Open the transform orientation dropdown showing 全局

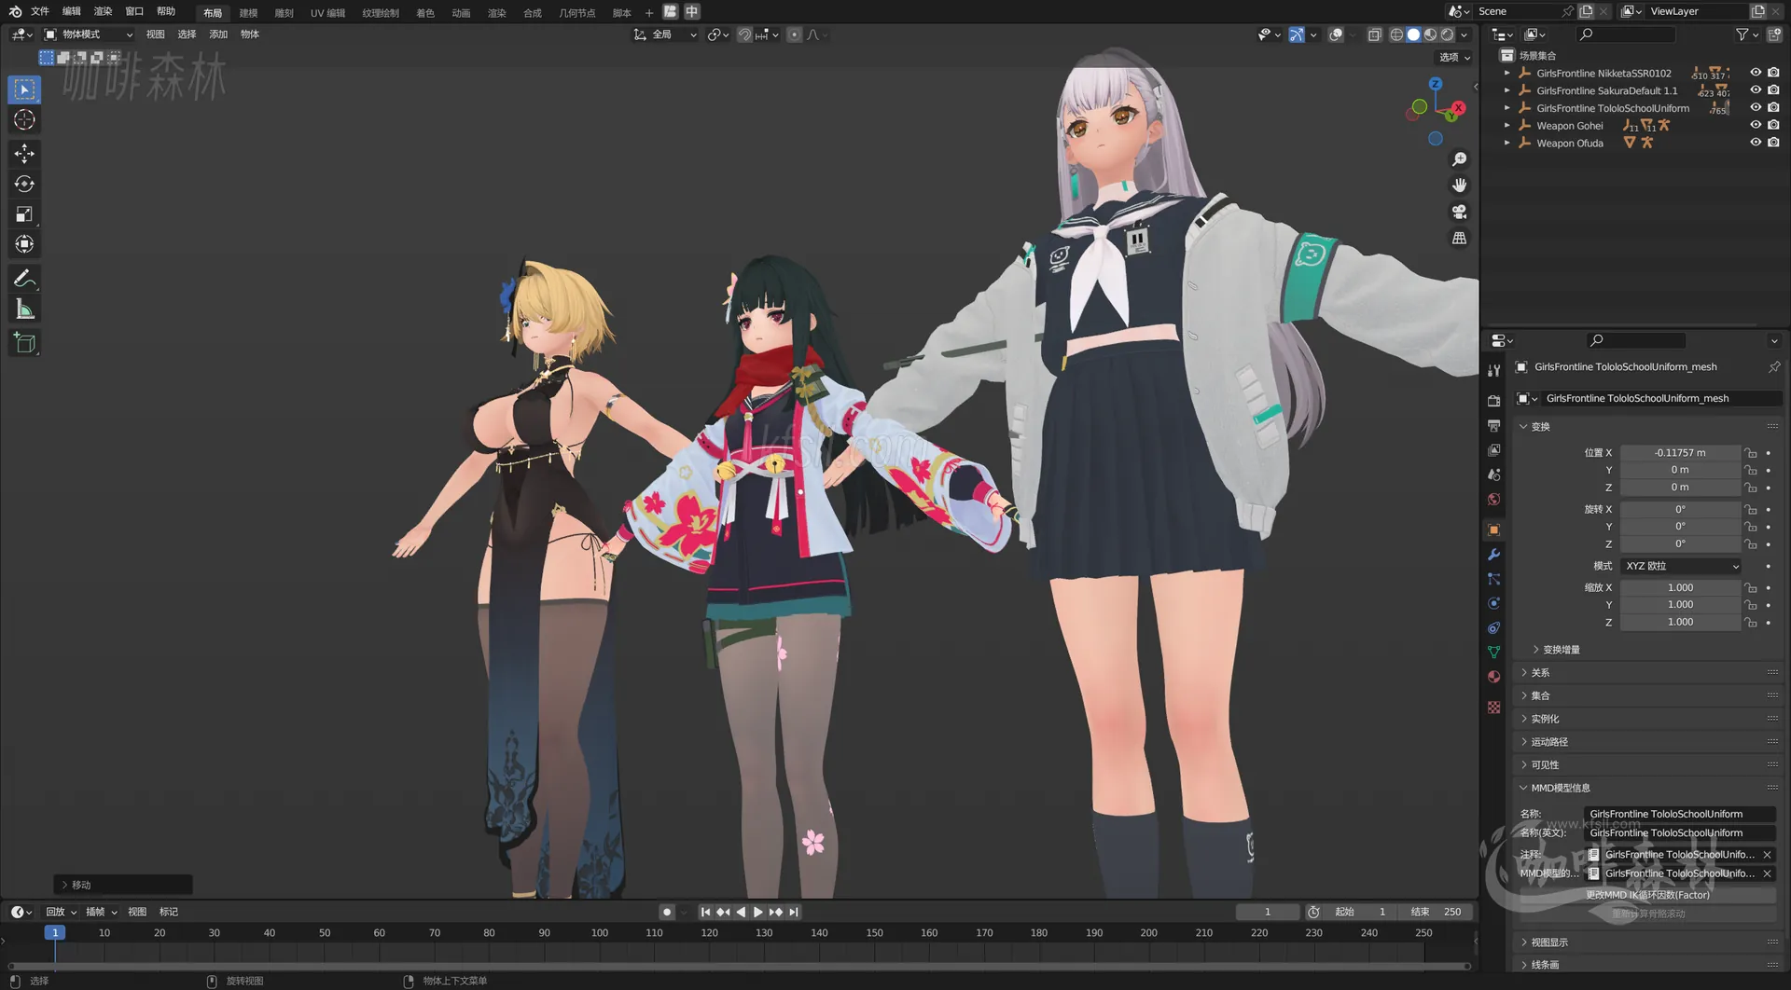[665, 34]
